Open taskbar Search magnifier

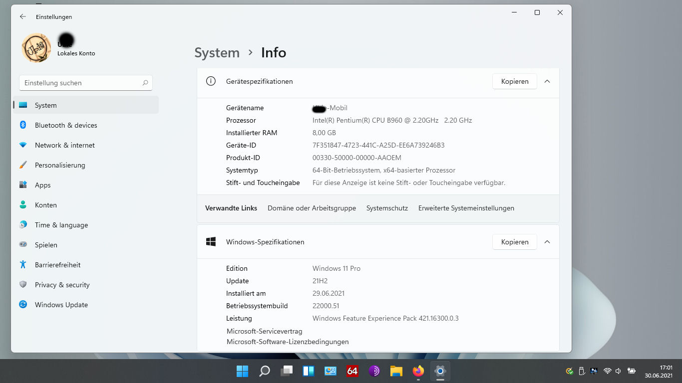coord(265,371)
